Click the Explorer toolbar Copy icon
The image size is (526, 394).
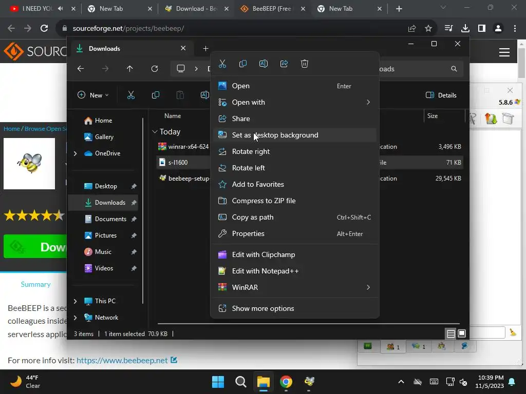[x=155, y=95]
